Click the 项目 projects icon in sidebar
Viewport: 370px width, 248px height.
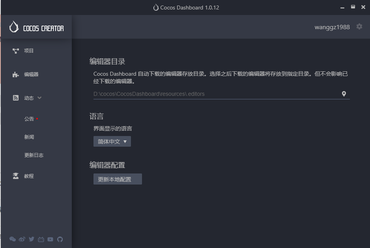(x=15, y=51)
